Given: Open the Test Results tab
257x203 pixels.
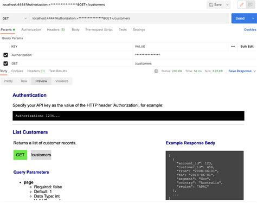Looking at the screenshot, I should point(58,71).
